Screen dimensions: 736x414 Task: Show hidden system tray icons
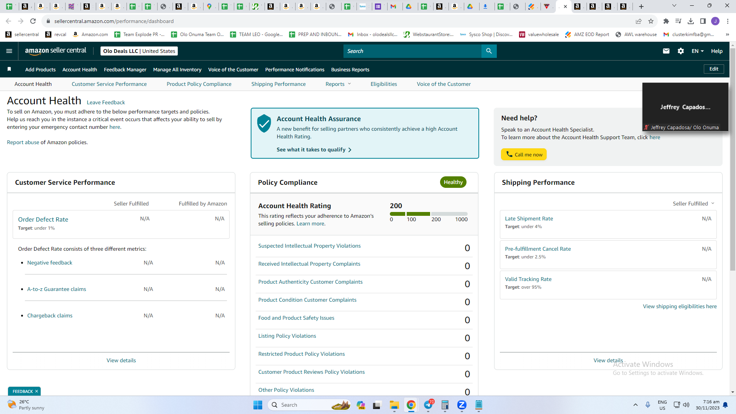[x=636, y=405]
